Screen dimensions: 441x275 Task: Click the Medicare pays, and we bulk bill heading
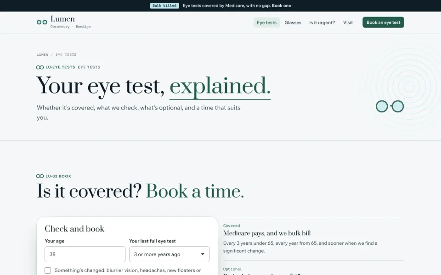(x=267, y=233)
